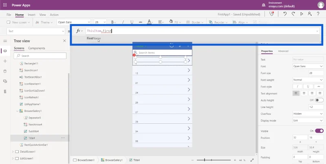Open the Title4 more options ellipsis
This screenshot has height=164, width=326.
(x=63, y=138)
